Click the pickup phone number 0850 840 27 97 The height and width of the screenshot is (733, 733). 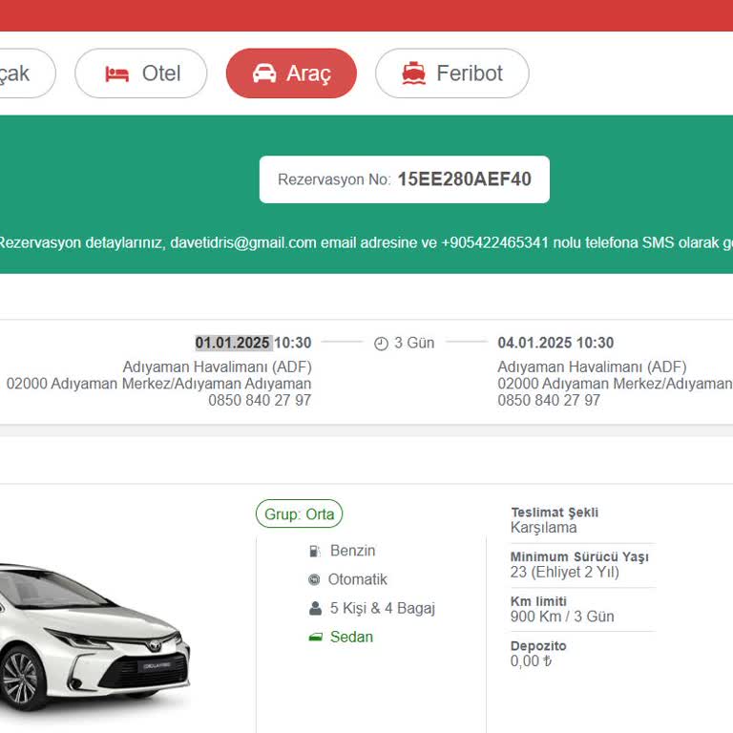[260, 400]
